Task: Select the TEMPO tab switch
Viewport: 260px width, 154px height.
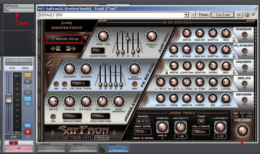Action: (249, 113)
